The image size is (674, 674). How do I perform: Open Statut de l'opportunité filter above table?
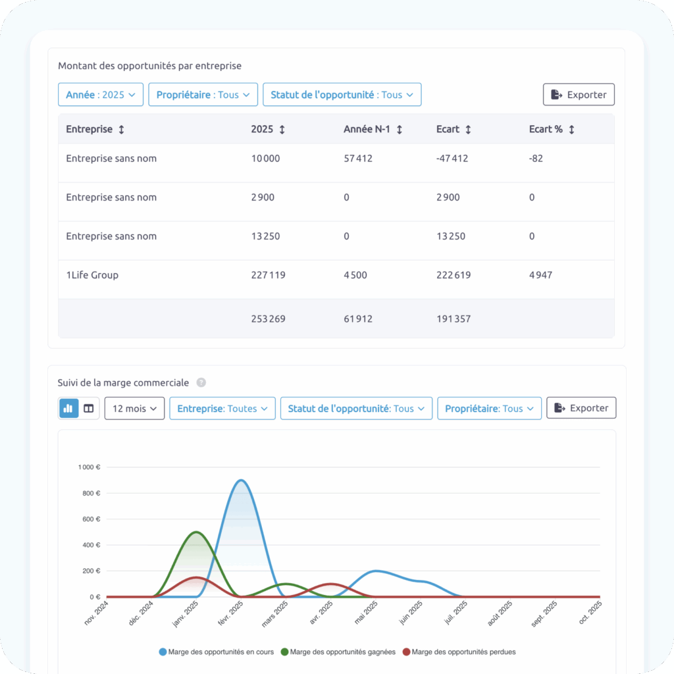point(342,95)
